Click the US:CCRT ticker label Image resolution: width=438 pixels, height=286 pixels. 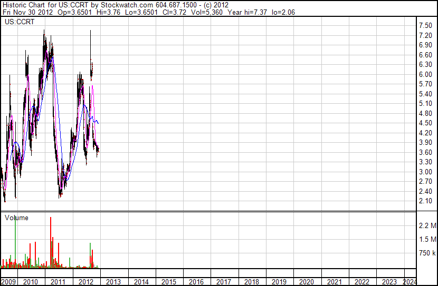click(20, 22)
